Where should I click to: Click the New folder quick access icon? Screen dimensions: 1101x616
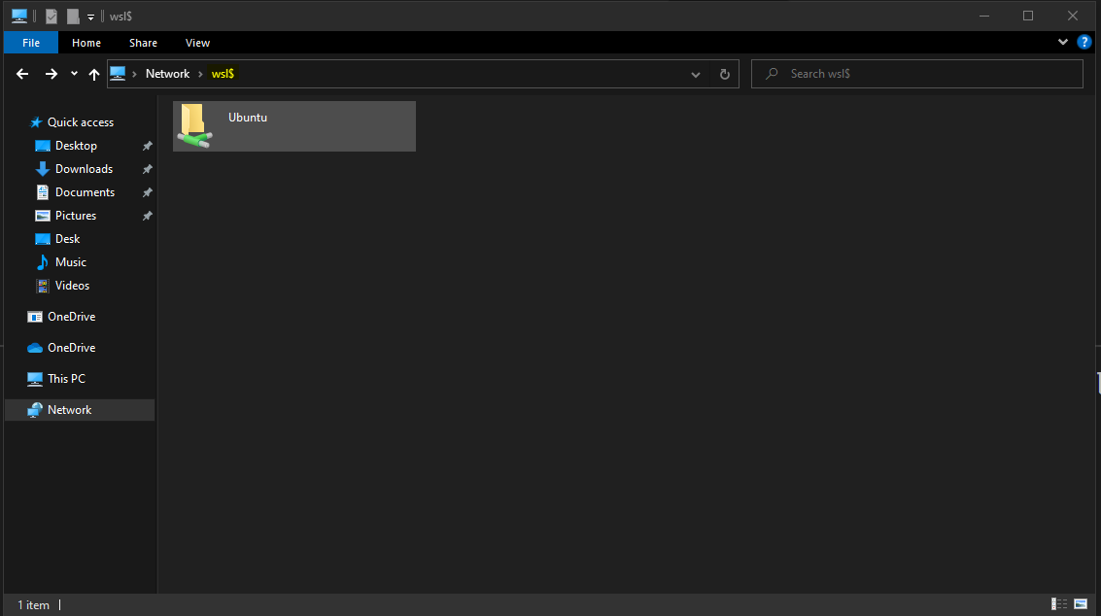click(73, 17)
